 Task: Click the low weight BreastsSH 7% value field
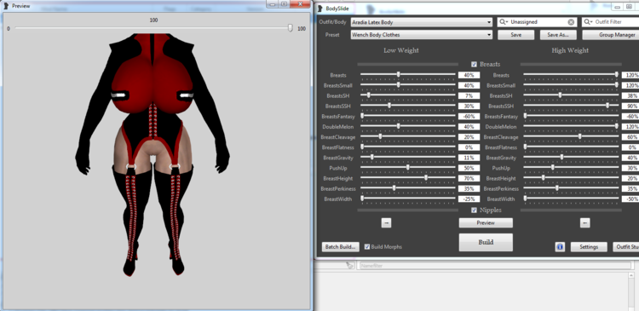[469, 95]
